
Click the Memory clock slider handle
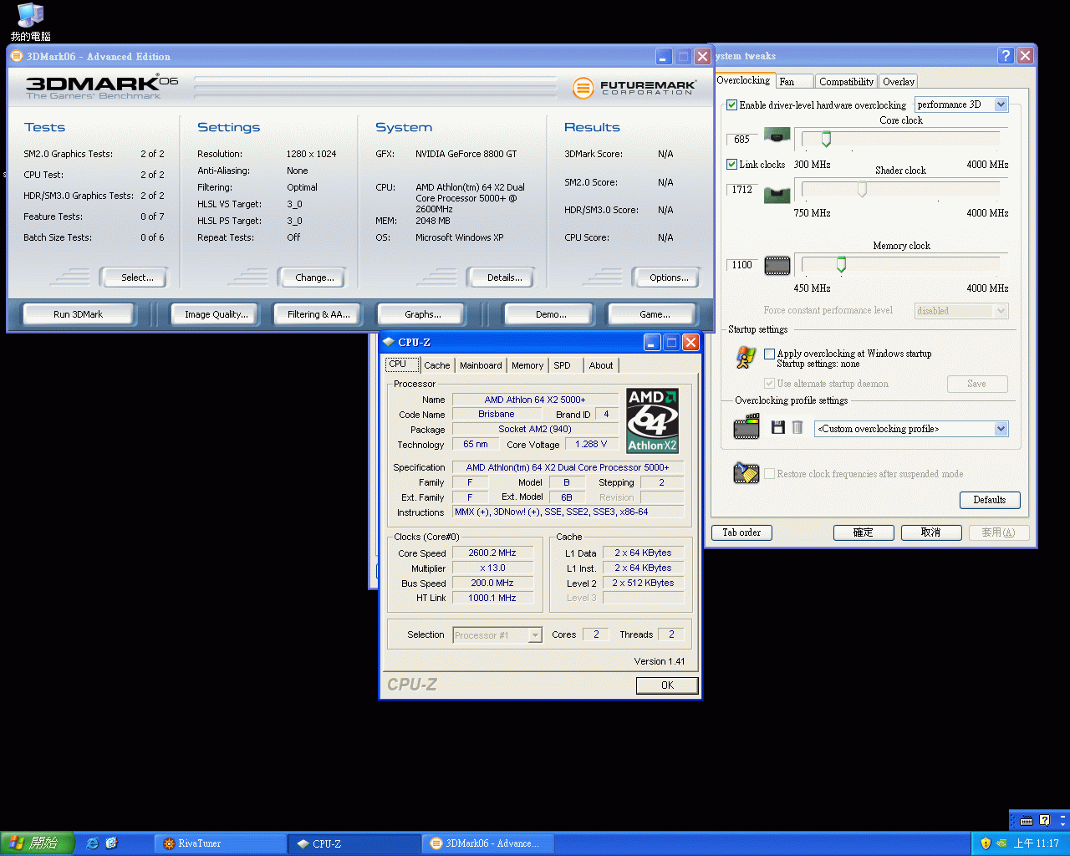coord(841,265)
